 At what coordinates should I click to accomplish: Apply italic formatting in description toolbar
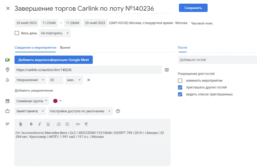[40, 124]
